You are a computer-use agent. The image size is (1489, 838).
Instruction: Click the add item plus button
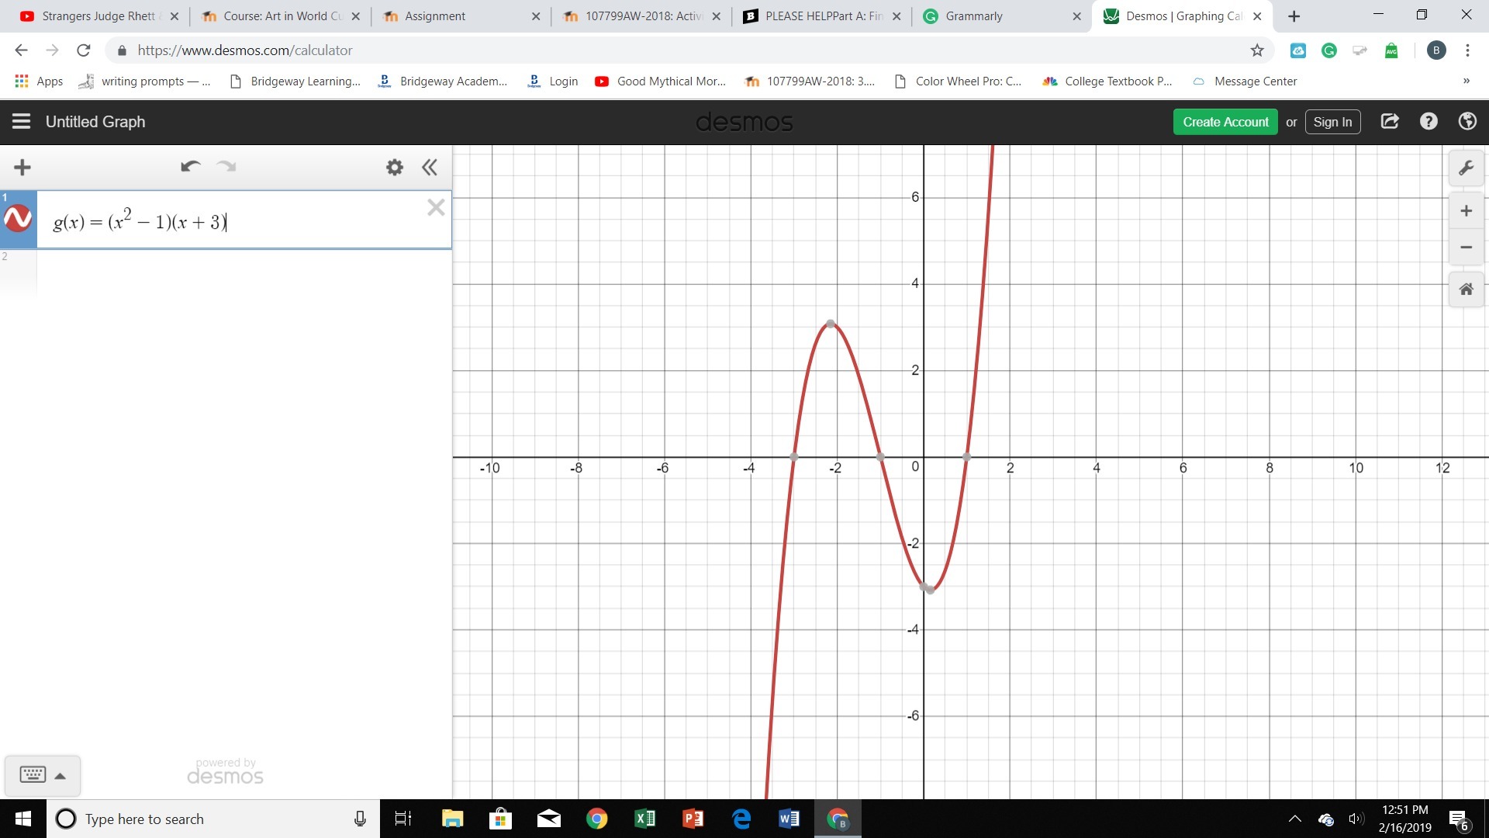click(22, 167)
